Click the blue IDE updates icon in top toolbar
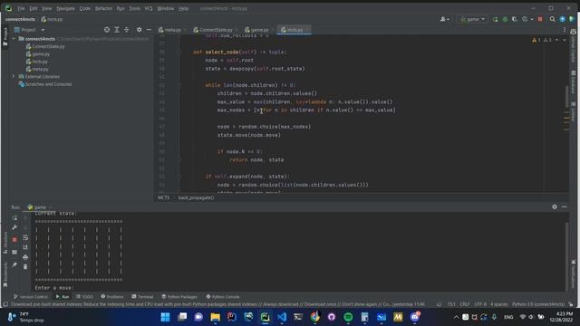 tap(562, 19)
